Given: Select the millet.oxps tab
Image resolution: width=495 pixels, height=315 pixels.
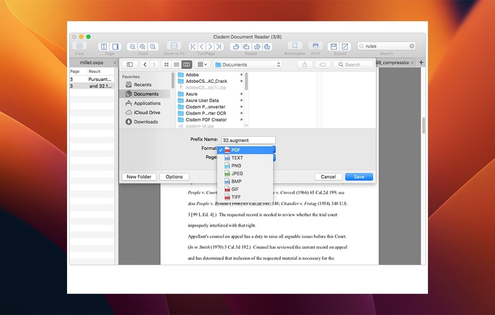Looking at the screenshot, I should [92, 63].
